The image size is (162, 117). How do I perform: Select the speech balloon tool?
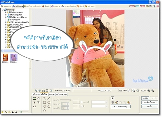(39, 98)
